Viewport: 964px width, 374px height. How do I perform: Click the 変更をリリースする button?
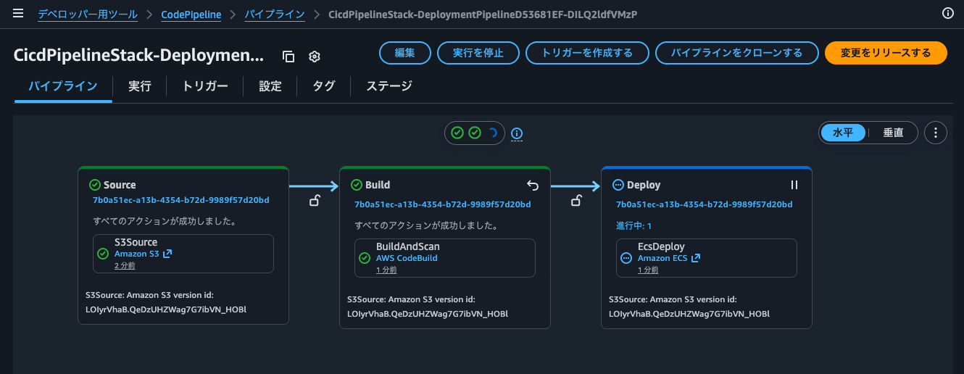point(886,53)
